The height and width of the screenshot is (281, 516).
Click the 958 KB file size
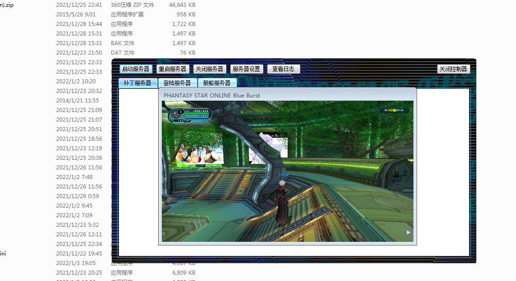point(186,15)
